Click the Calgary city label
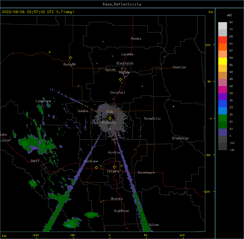Screen dimensions: 244x239 [113, 171]
